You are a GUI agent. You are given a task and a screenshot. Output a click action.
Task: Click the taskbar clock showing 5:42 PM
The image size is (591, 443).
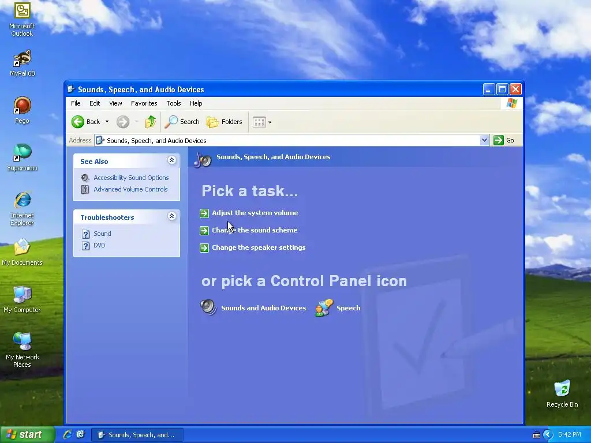pos(570,435)
